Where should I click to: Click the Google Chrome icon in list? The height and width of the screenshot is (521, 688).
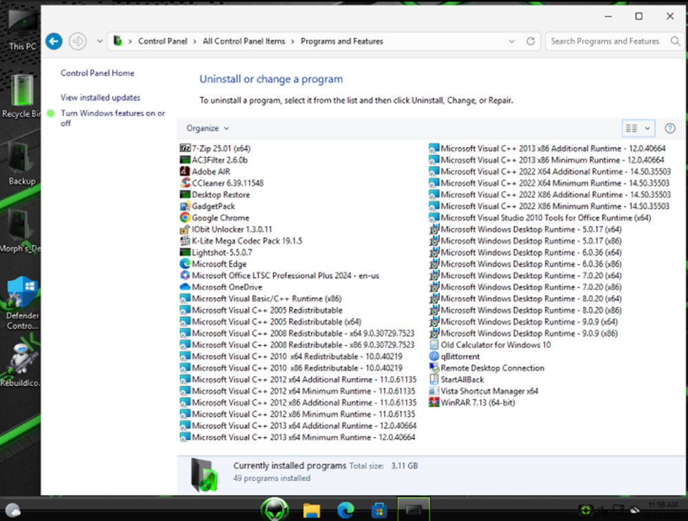184,218
